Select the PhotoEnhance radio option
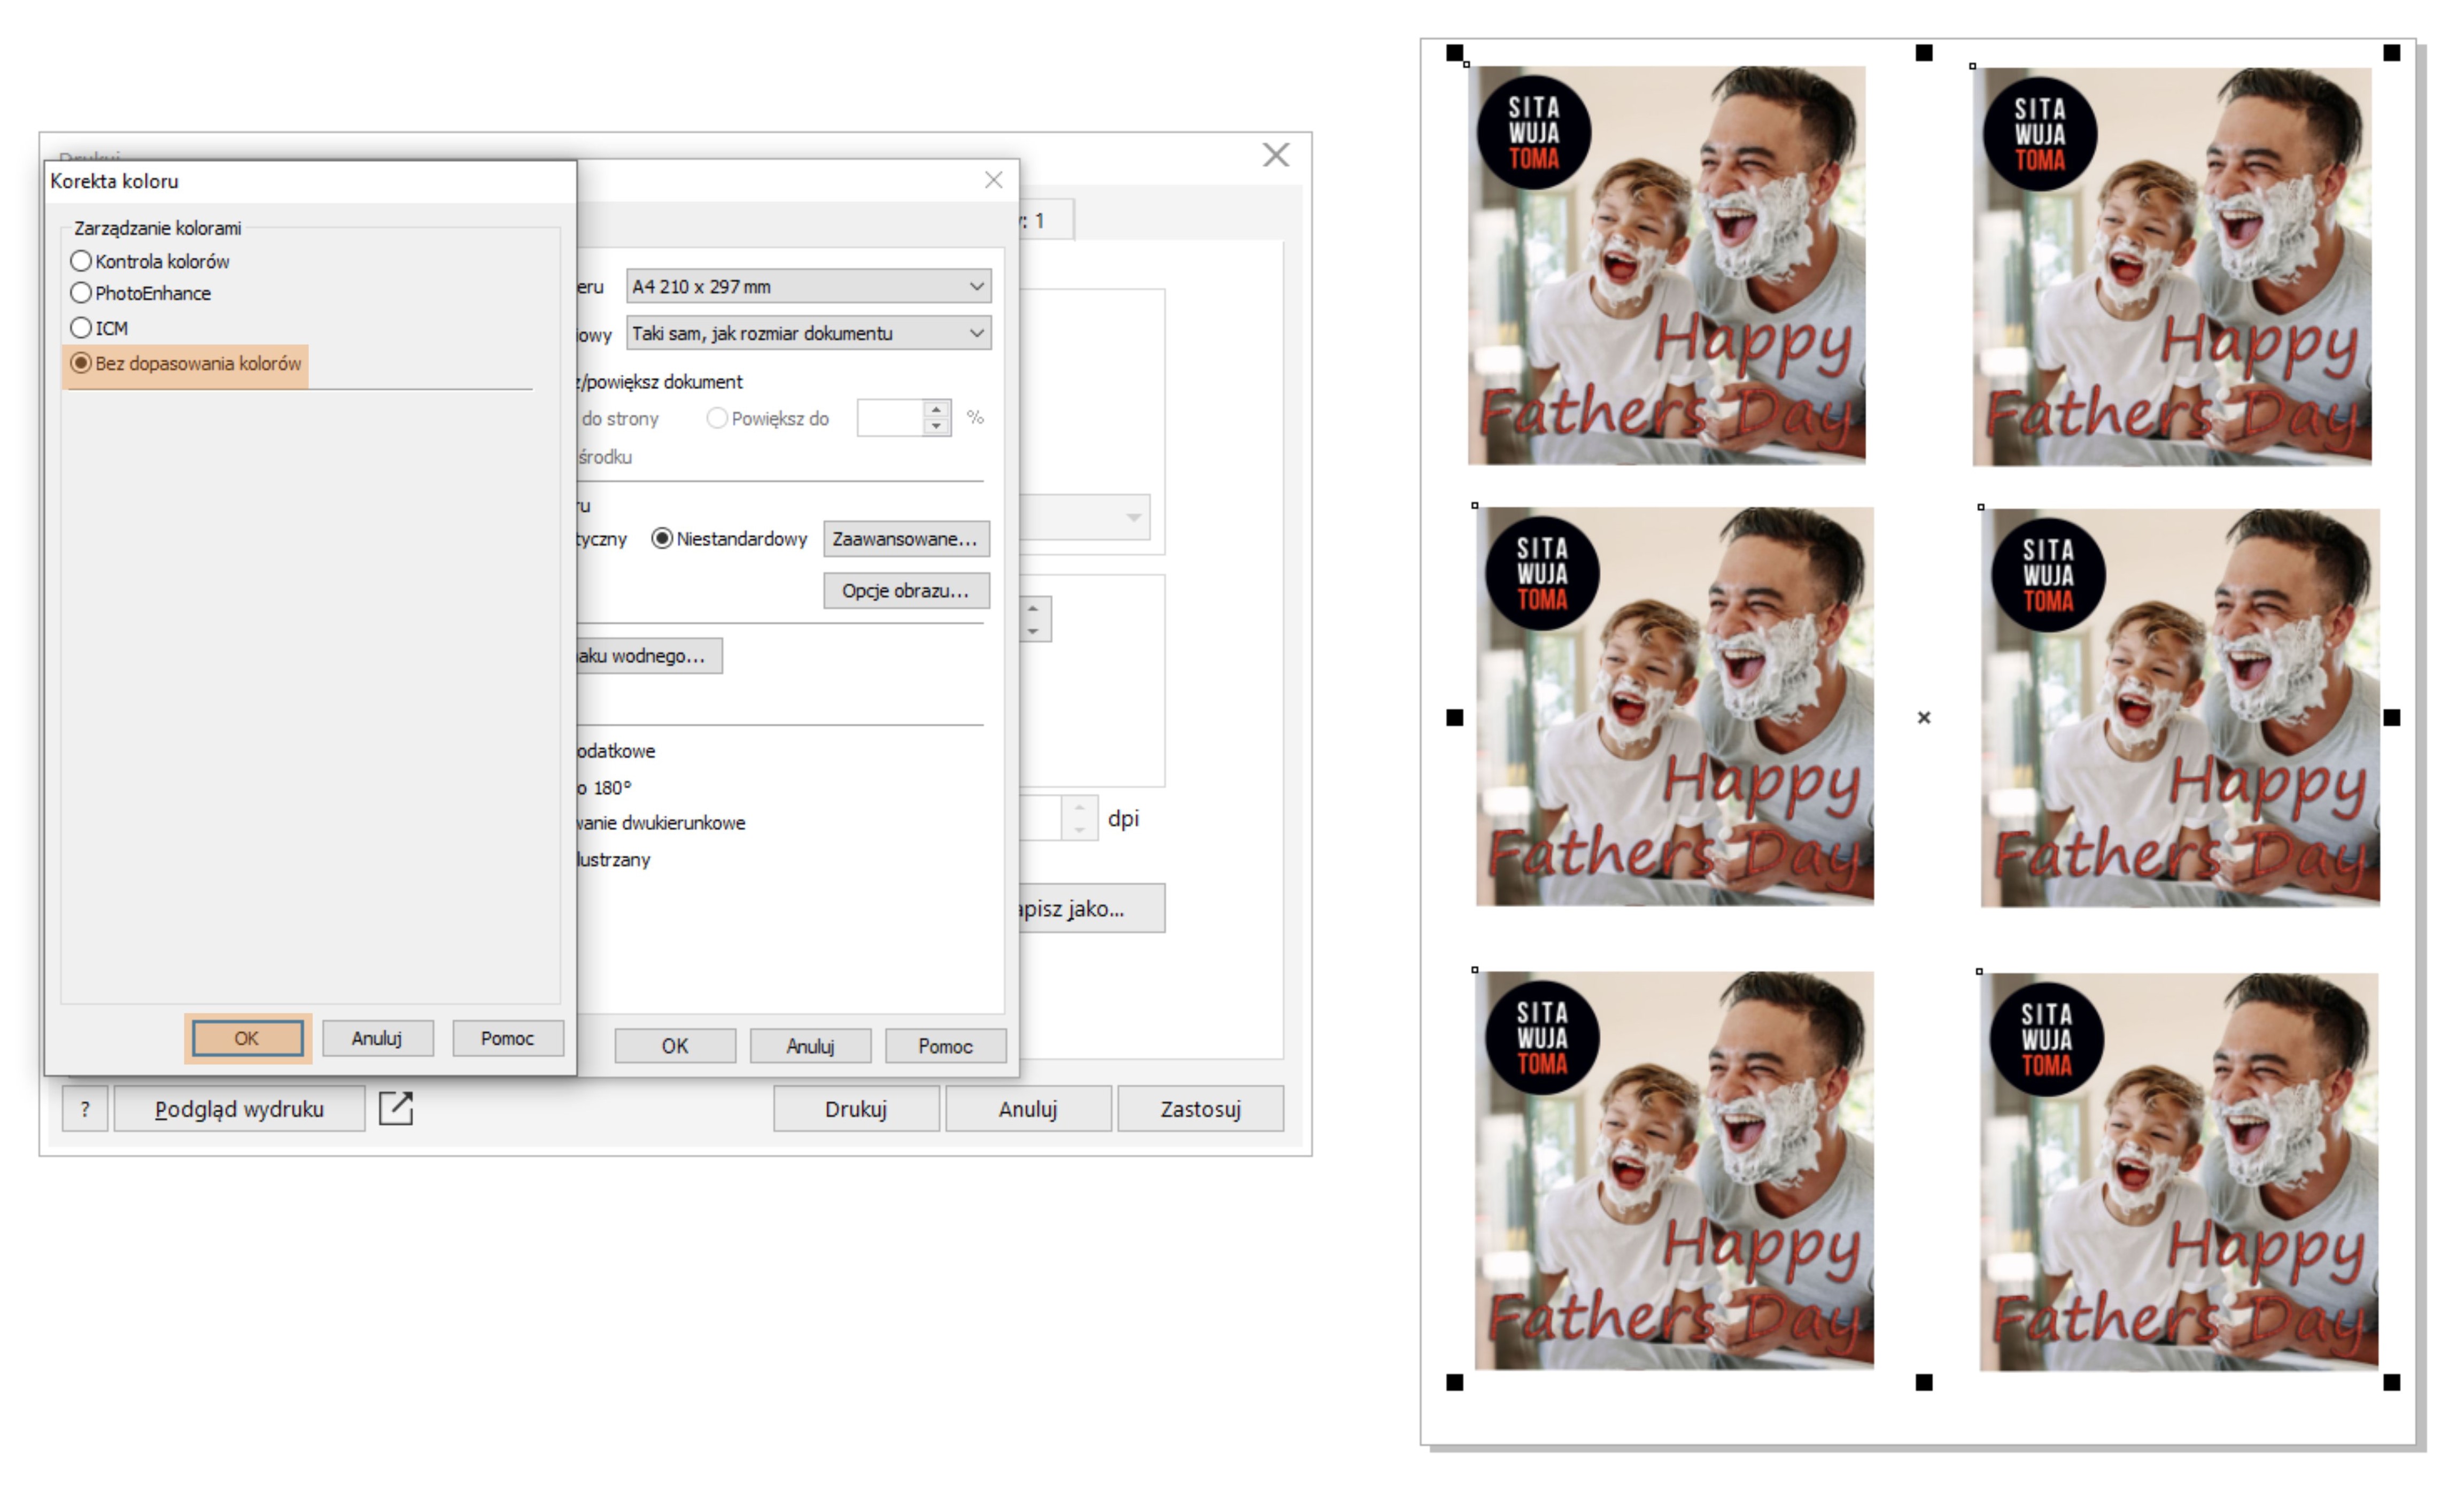The width and height of the screenshot is (2464, 1486). click(81, 293)
